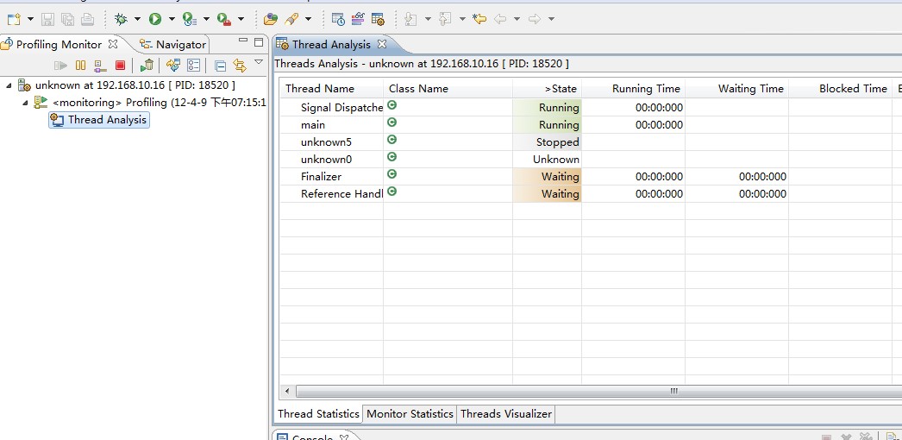Click the New wizard icon in main toolbar
Screen dimensions: 902x440
[x=13, y=18]
